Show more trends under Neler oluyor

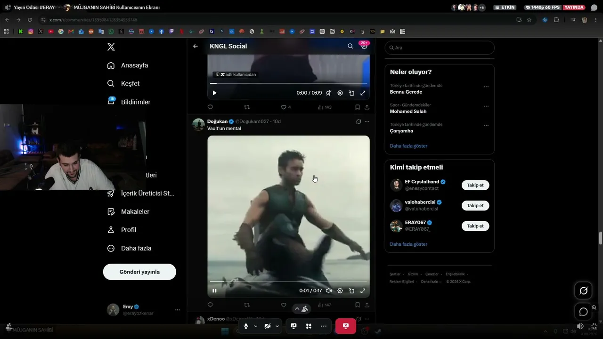pos(408,146)
